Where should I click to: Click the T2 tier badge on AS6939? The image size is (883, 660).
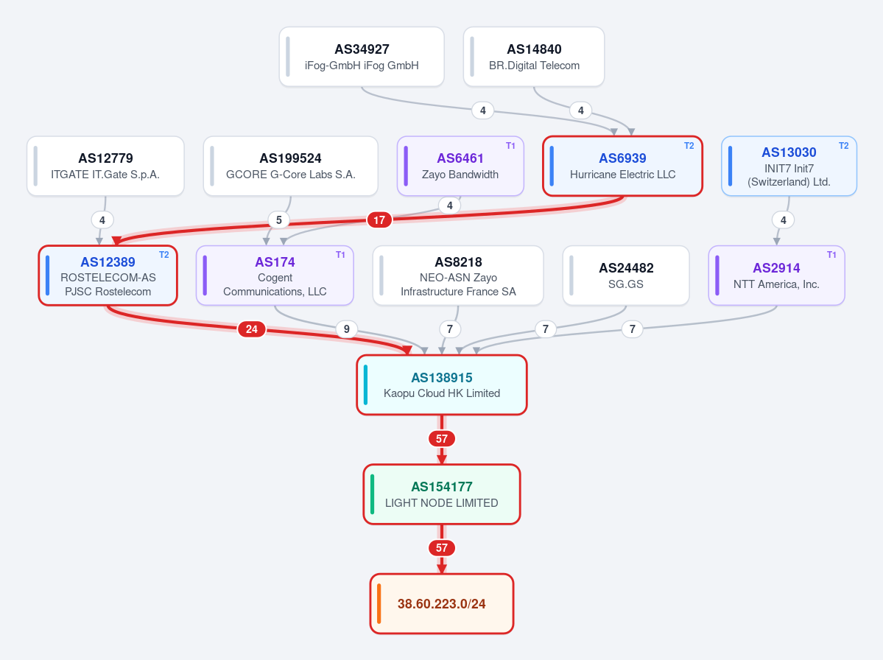[x=689, y=145]
